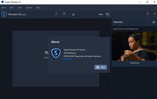
Task: Play the Stabilize tutorial thumbnail
Action: tap(134, 46)
